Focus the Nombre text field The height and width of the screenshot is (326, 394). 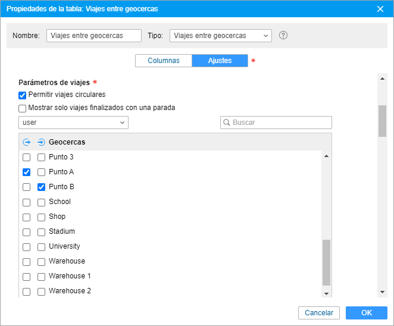[94, 36]
